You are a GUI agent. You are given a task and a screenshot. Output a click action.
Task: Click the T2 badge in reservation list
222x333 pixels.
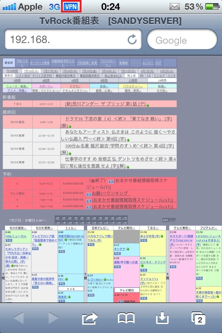[89, 207]
